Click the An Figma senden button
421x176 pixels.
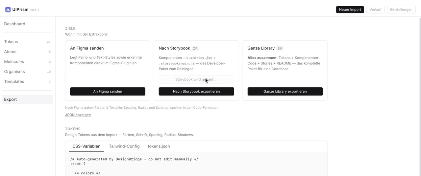[108, 91]
